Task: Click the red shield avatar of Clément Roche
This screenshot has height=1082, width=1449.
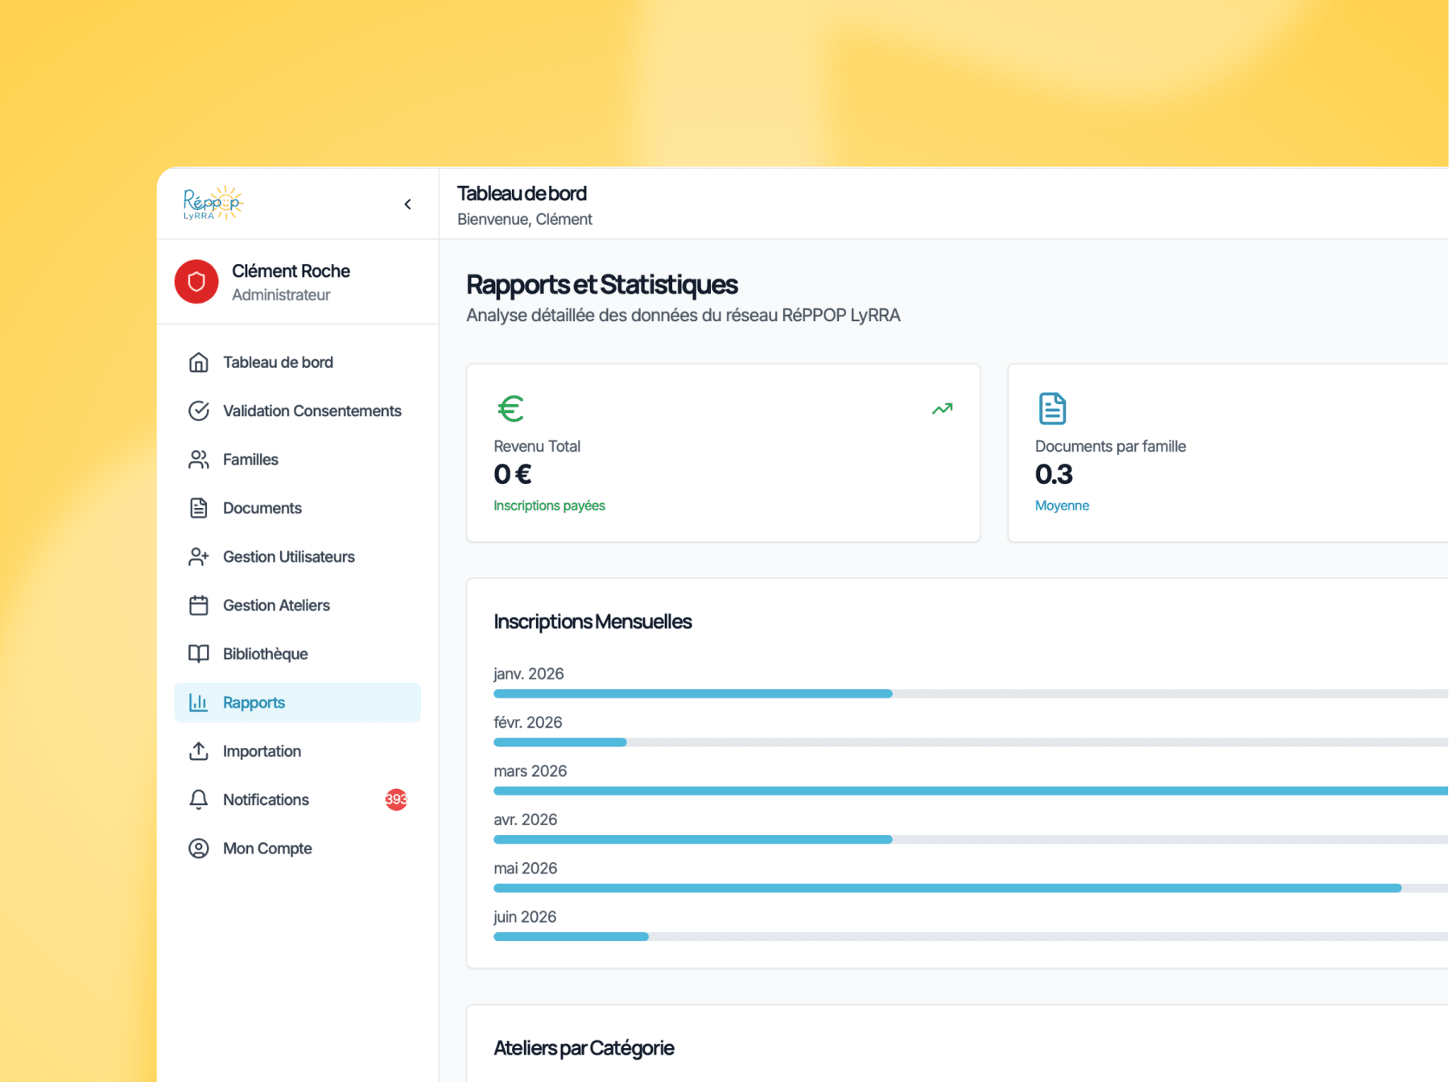Action: click(x=196, y=282)
